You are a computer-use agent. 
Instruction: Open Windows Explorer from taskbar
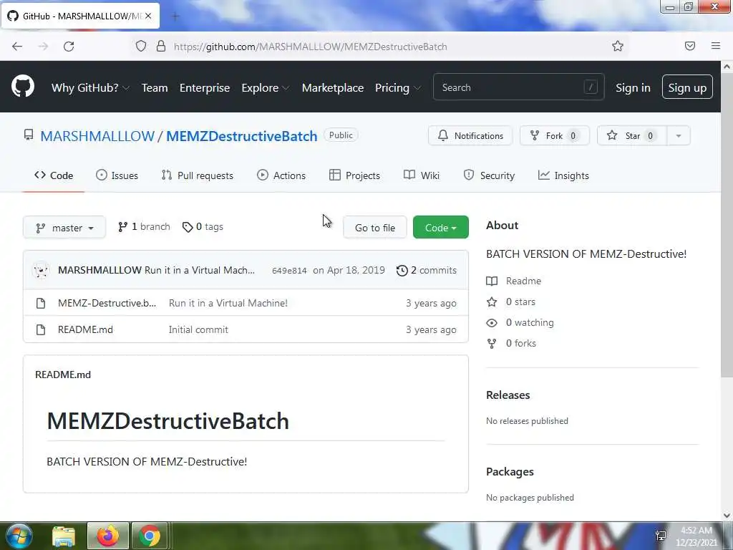pyautogui.click(x=64, y=536)
